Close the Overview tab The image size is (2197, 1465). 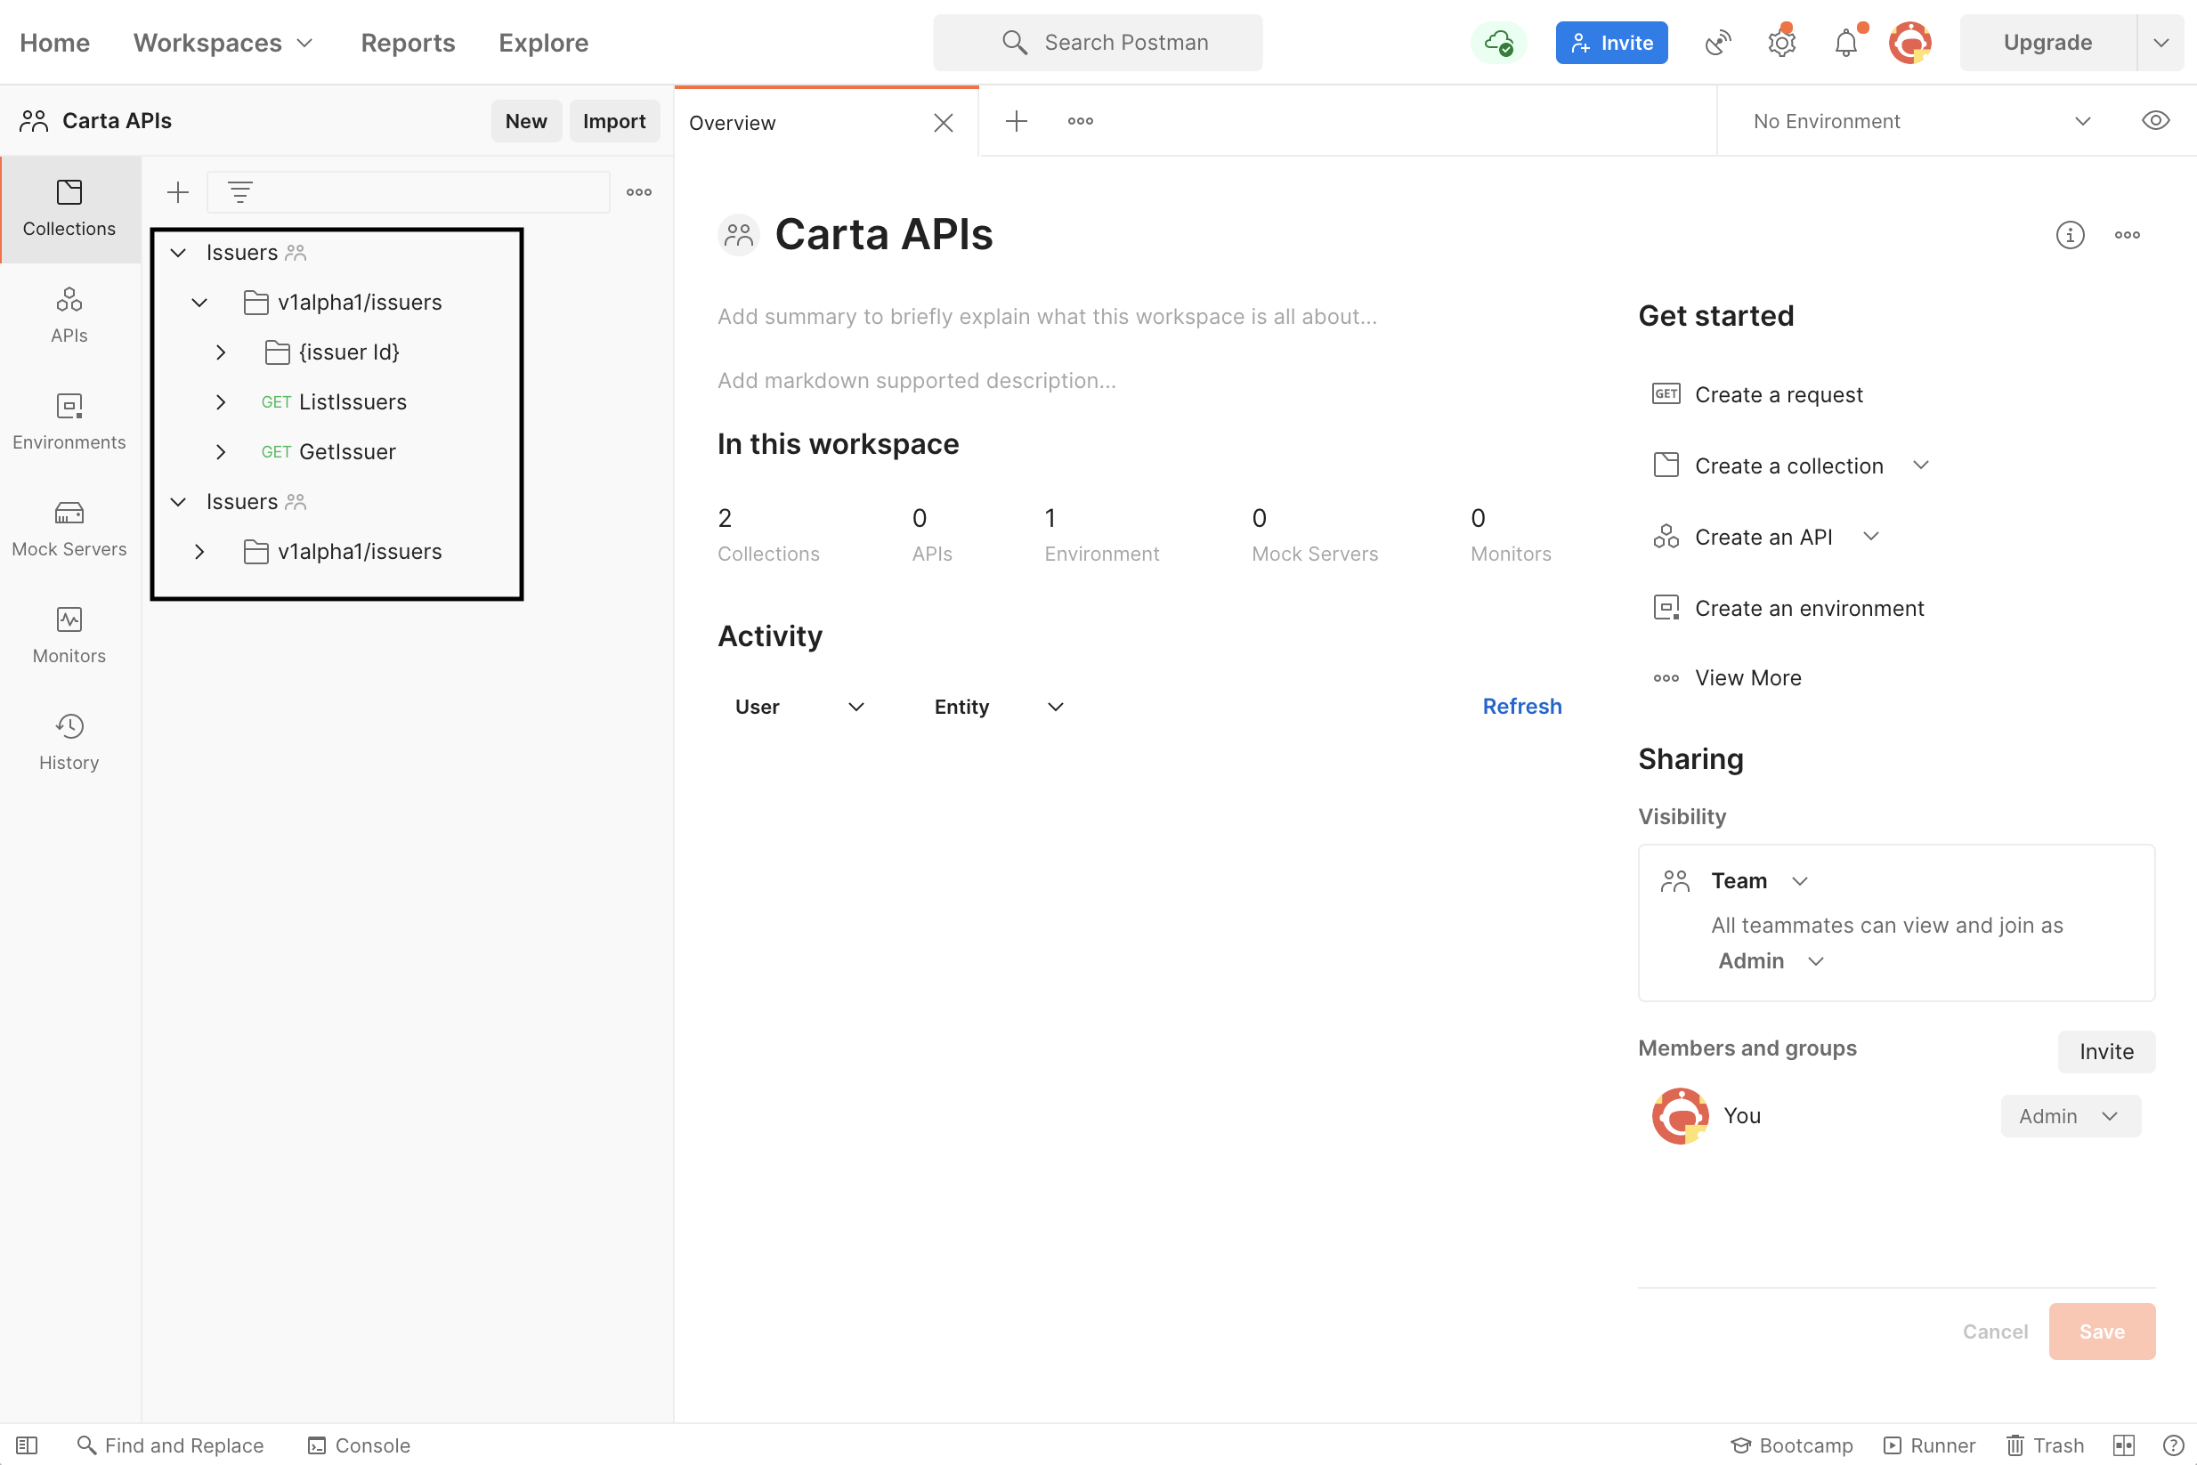[943, 123]
